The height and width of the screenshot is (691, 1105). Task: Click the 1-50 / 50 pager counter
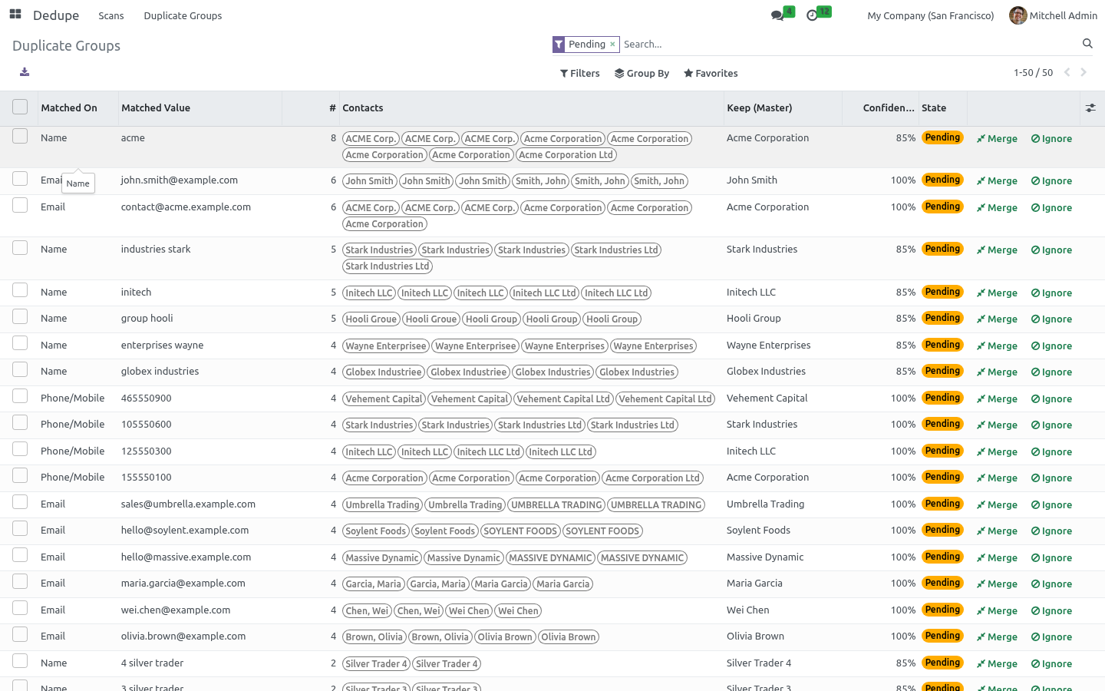[x=1033, y=73]
